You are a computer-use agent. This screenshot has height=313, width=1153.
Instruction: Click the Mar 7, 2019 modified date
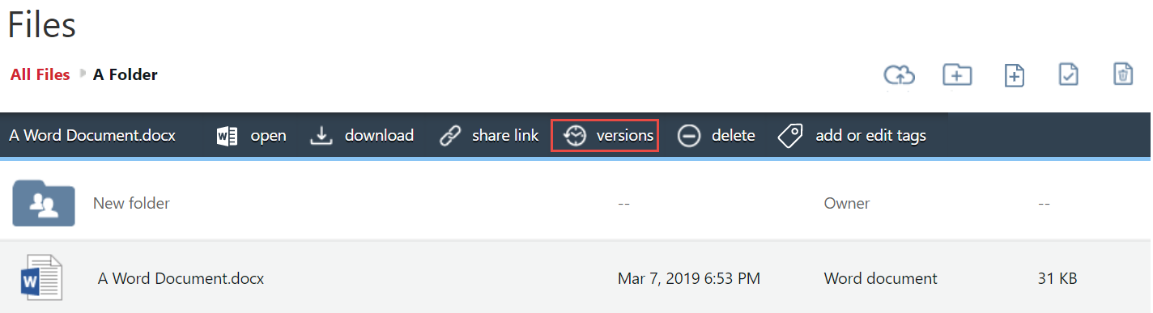click(689, 279)
